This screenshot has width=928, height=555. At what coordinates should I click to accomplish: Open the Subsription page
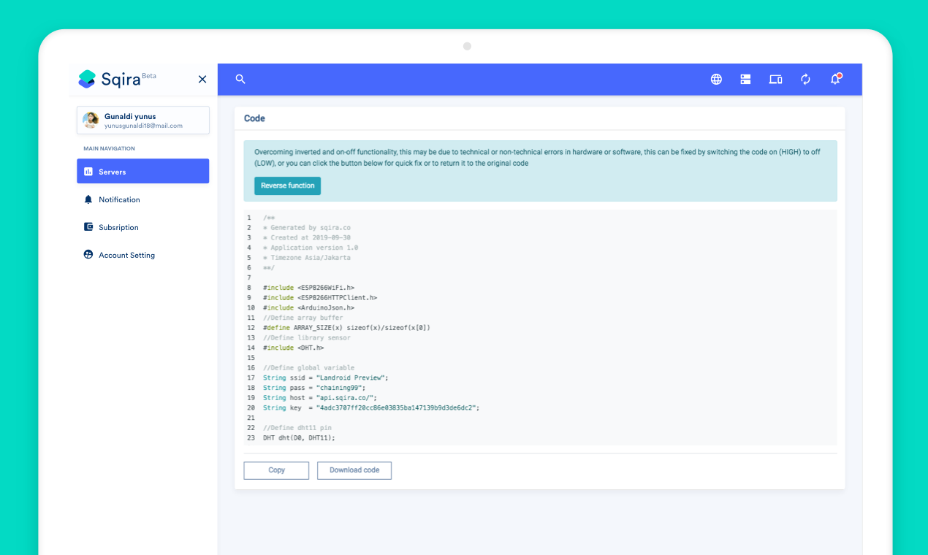(118, 226)
